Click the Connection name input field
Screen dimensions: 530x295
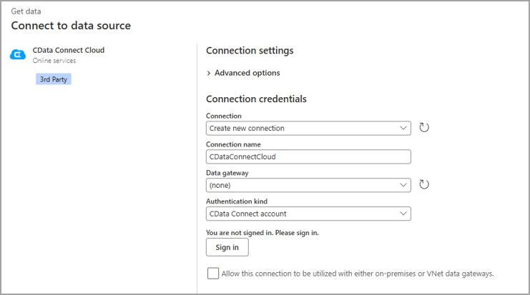pos(308,156)
